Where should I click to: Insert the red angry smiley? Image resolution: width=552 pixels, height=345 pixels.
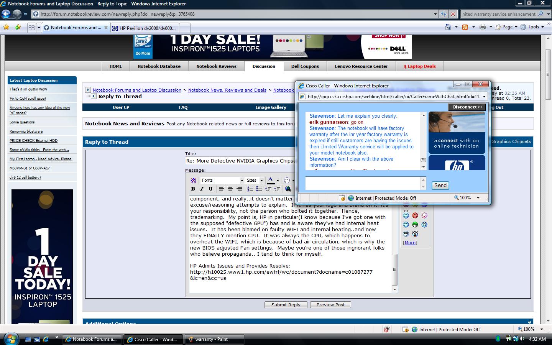pos(415,215)
